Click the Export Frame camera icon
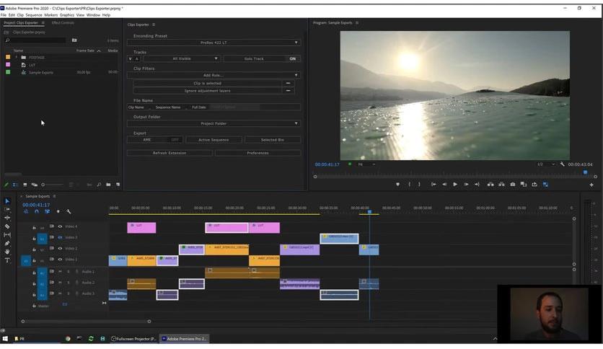This screenshot has width=603, height=349. click(x=513, y=184)
